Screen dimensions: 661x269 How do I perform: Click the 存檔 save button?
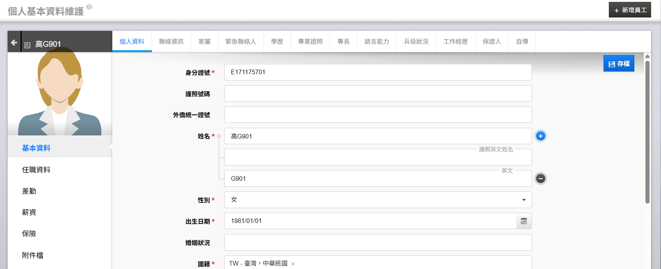click(619, 64)
